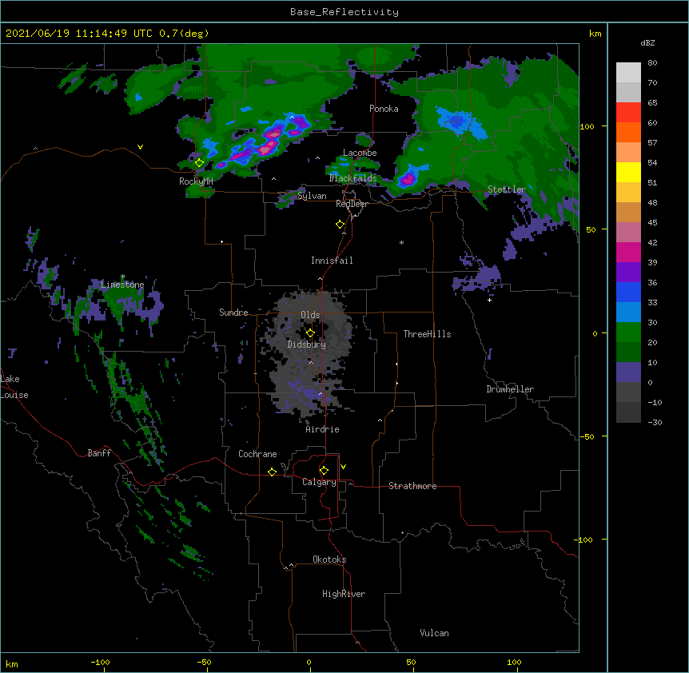Click the Vulcan label

(434, 633)
